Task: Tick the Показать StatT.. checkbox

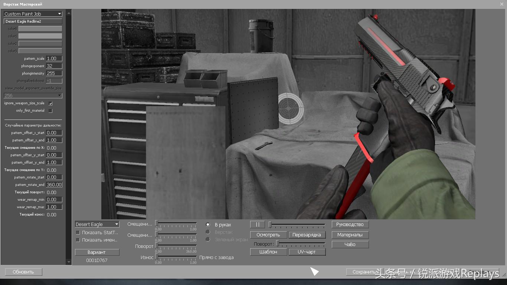Action: pos(78,233)
